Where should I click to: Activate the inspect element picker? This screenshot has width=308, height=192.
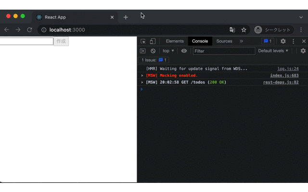coord(143,41)
